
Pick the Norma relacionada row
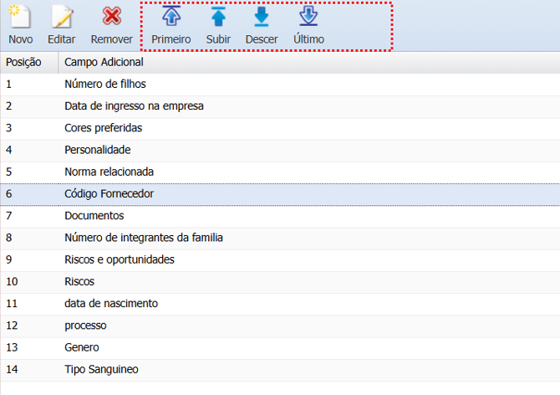click(109, 172)
